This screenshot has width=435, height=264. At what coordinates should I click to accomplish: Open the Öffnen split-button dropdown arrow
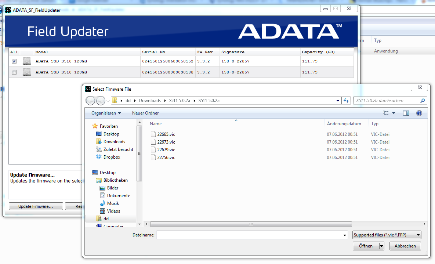click(382, 246)
